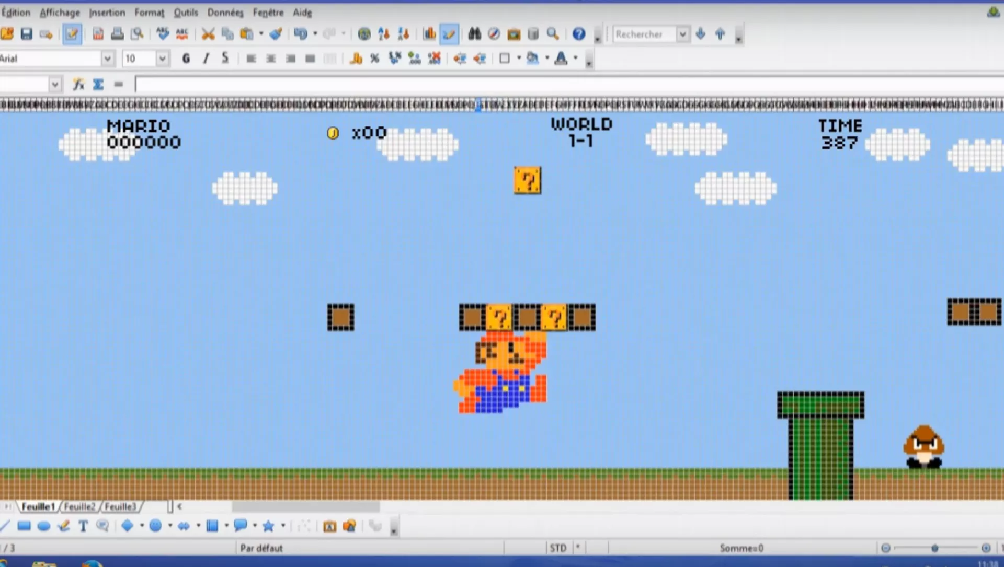Screen dimensions: 1004x567
Task: Open Undo history dropdown arrow
Action: pos(315,34)
